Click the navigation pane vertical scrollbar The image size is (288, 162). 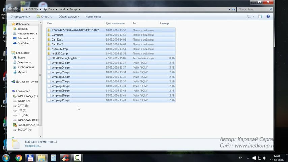40,75
